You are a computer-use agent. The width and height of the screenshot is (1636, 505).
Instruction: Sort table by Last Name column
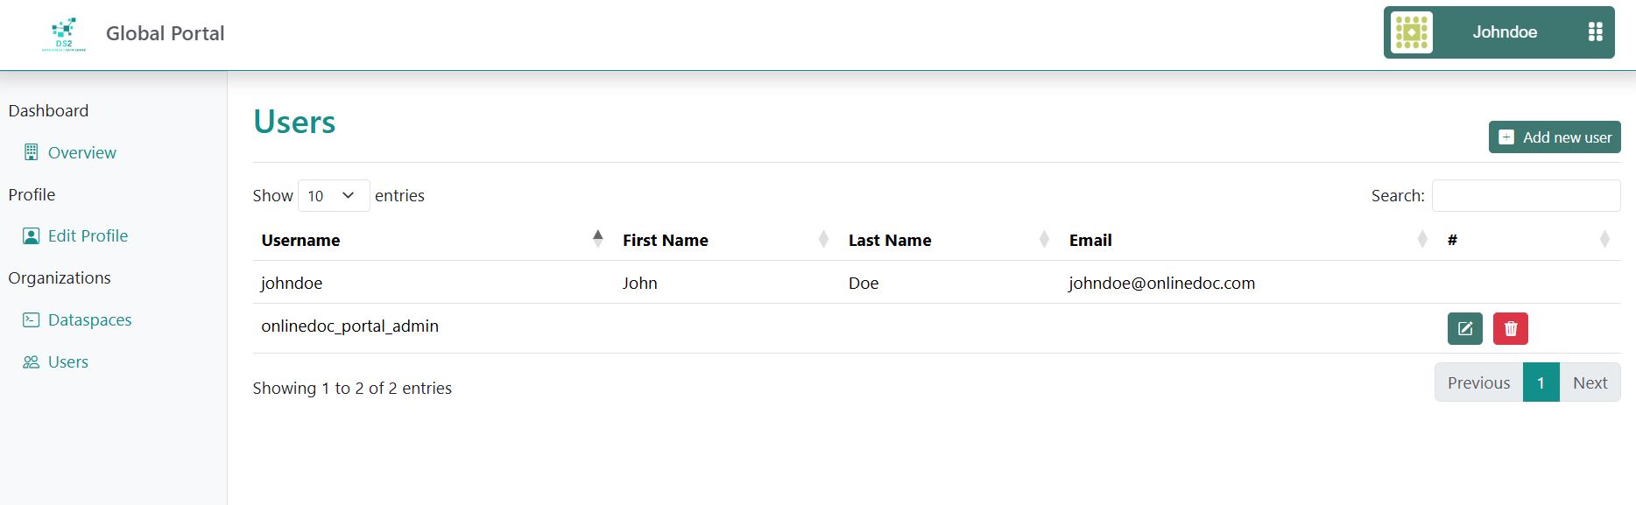pyautogui.click(x=889, y=240)
